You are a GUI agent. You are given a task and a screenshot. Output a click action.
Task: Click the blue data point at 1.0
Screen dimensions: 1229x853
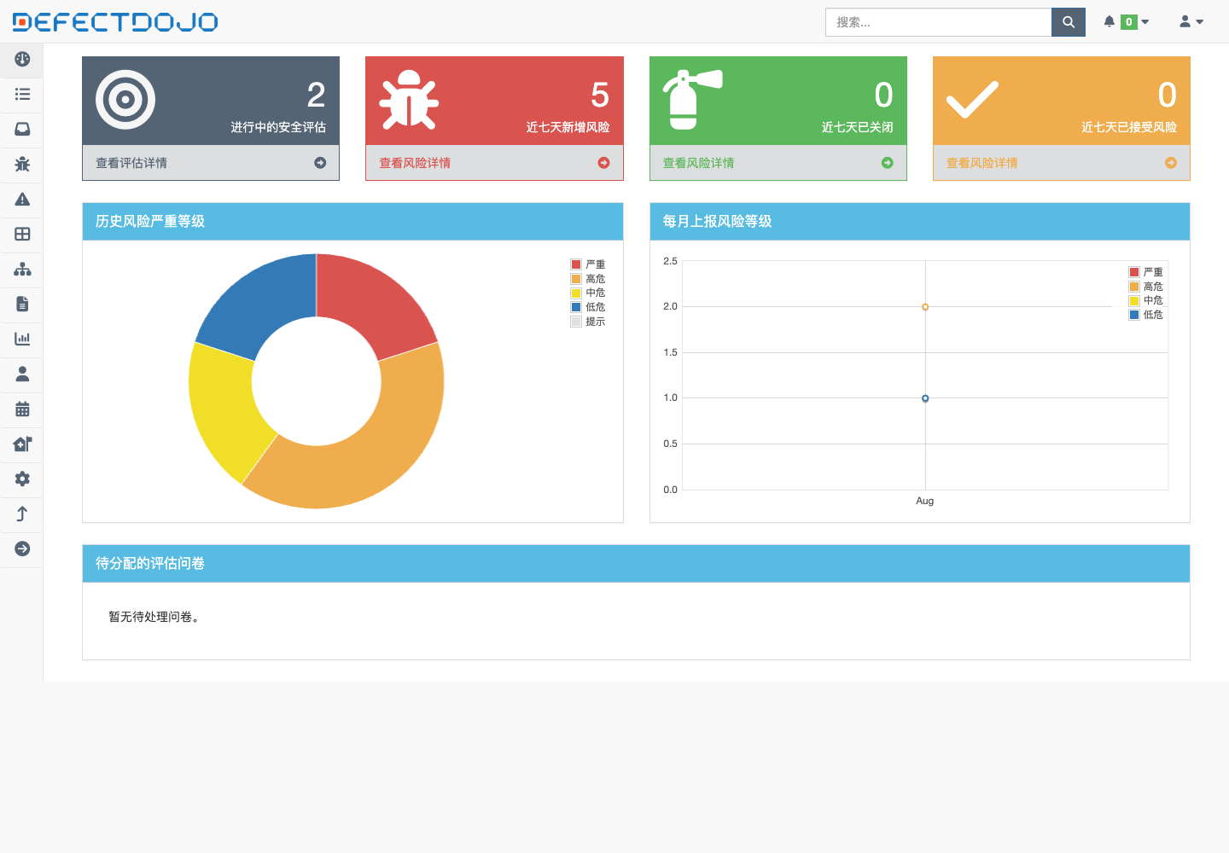[x=925, y=398]
